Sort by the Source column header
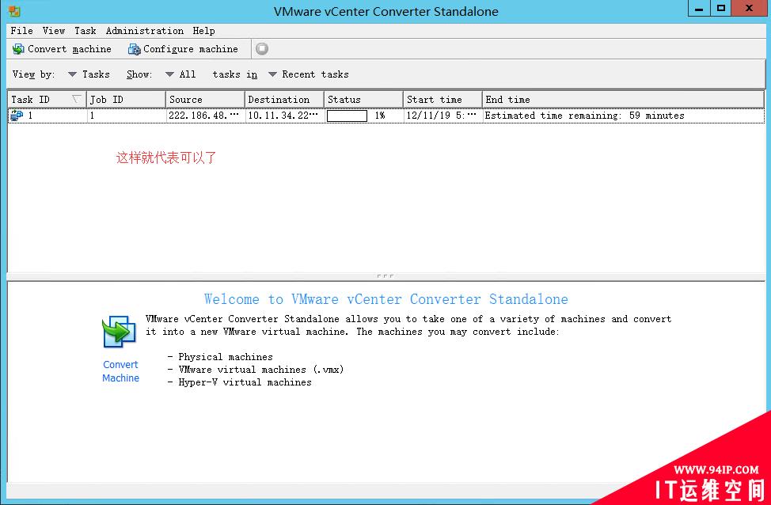This screenshot has width=771, height=505. (x=206, y=99)
